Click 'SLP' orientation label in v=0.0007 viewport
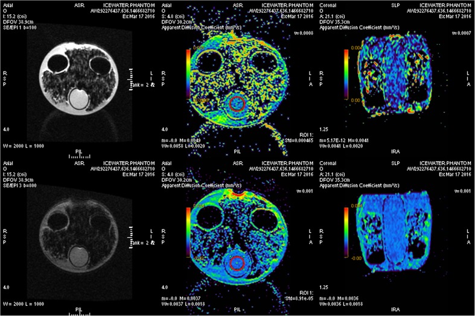 [395, 5]
